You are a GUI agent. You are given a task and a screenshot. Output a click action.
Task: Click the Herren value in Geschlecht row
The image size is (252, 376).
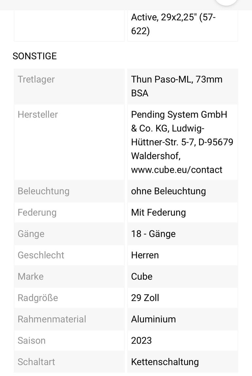click(145, 255)
